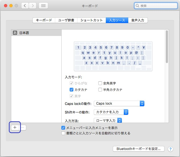Click the magnifier icon in search field

[x=137, y=6]
